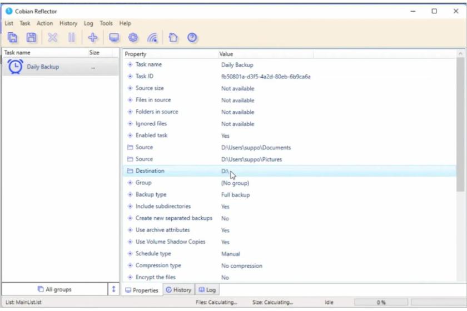
Task: Add a new task with the plus icon
Action: [x=93, y=38]
